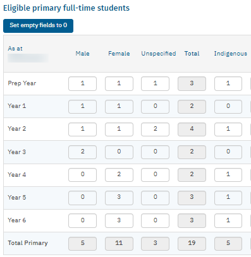Click the Year 2 Indigenous input
251x257 pixels.
pyautogui.click(x=228, y=129)
